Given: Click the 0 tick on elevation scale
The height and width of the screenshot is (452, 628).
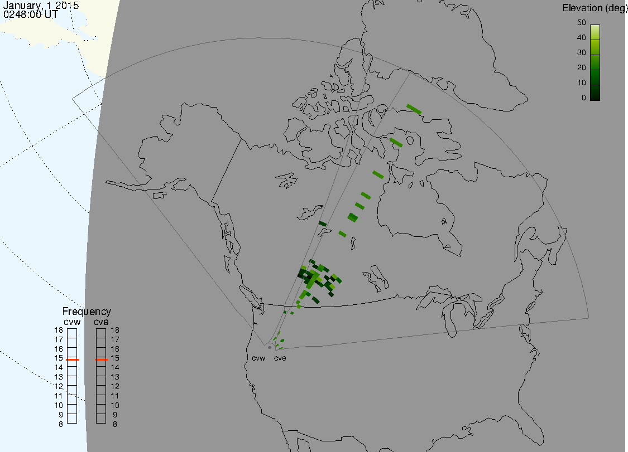Looking at the screenshot, I should (x=583, y=98).
